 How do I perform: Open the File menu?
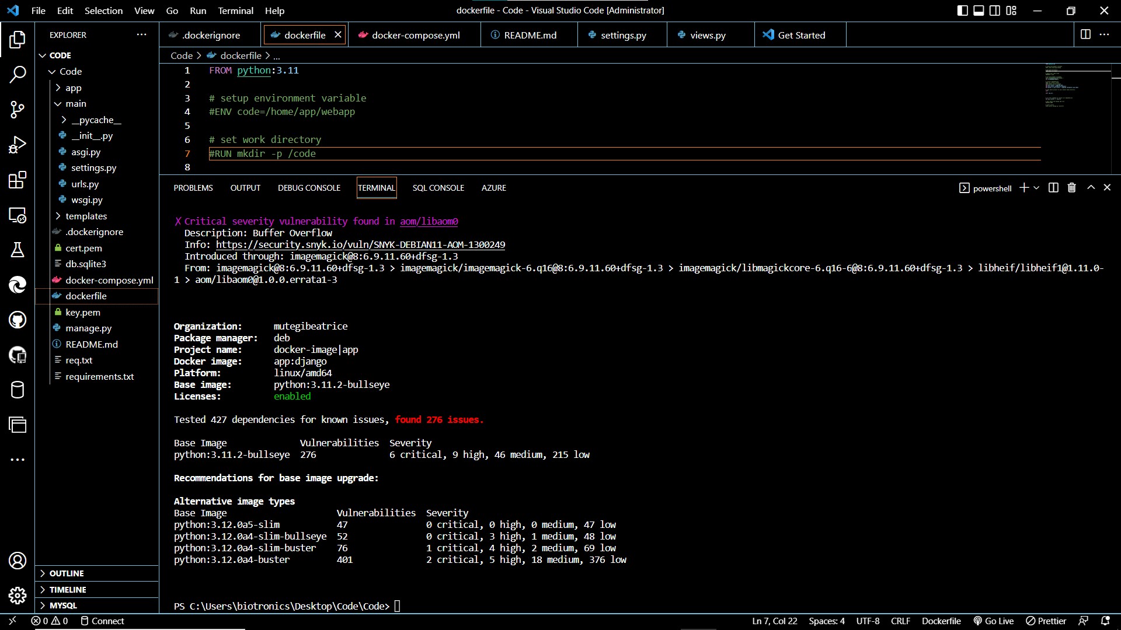(x=38, y=10)
